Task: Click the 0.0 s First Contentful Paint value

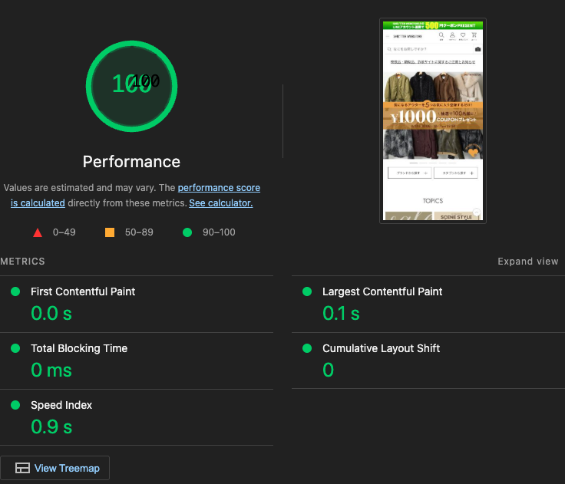Action: 51,313
